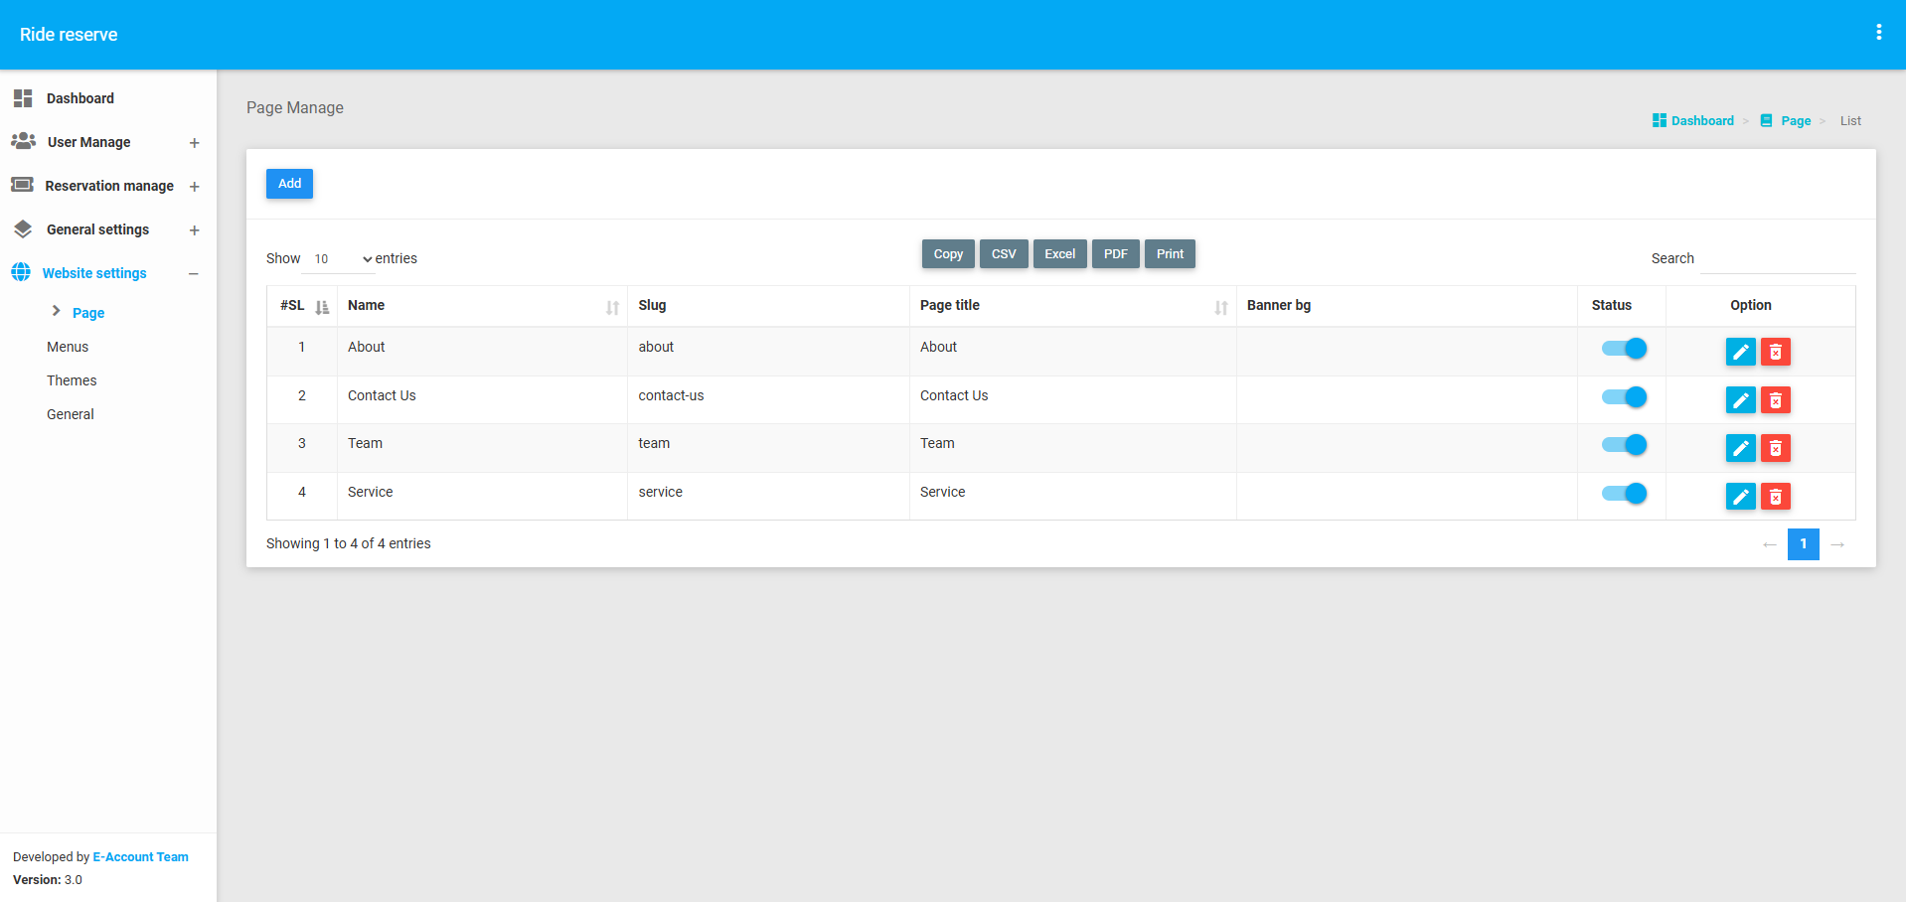The image size is (1906, 902).
Task: Open the three-dot menu in top header
Action: pyautogui.click(x=1878, y=33)
